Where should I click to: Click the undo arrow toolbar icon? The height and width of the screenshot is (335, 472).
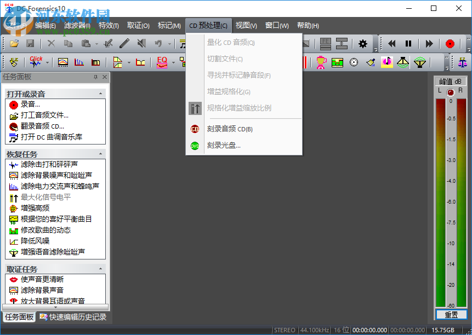[158, 44]
